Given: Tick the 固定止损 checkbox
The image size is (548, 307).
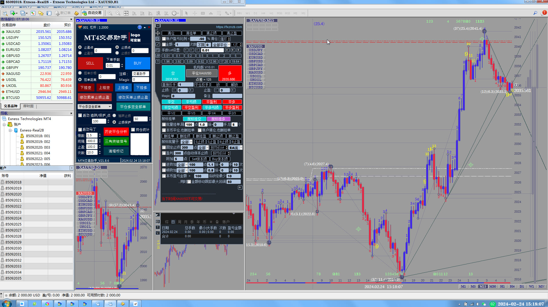Looking at the screenshot, I should pos(164,147).
